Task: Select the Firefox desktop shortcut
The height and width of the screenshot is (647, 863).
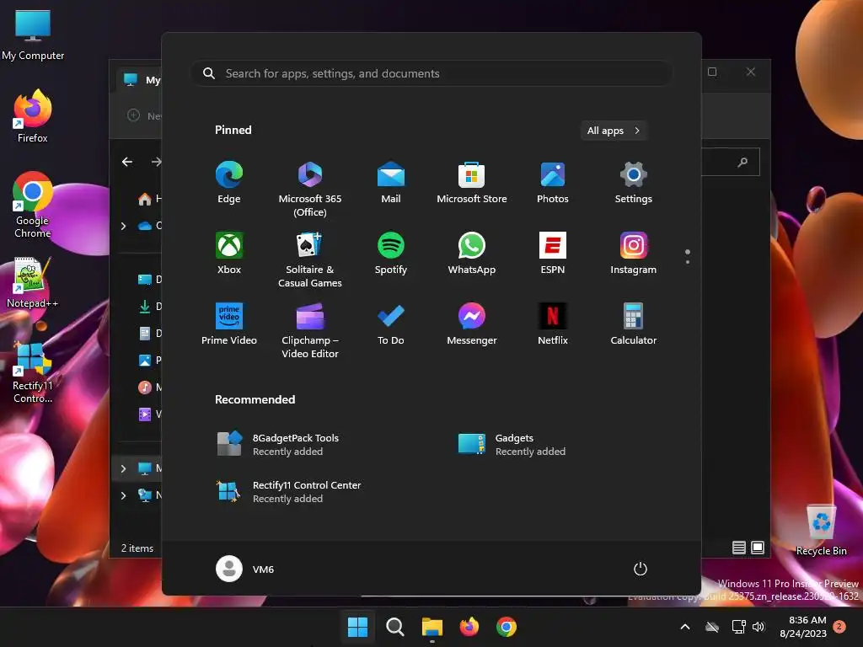Action: [x=33, y=116]
